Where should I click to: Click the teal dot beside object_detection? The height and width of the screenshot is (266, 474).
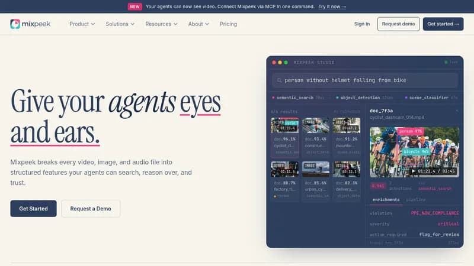(x=337, y=98)
